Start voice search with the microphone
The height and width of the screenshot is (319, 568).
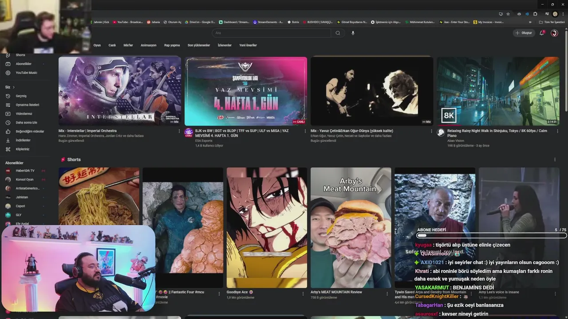point(353,33)
